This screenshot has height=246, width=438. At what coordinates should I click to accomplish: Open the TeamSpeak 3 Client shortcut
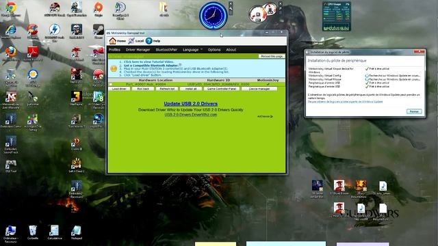point(120,8)
